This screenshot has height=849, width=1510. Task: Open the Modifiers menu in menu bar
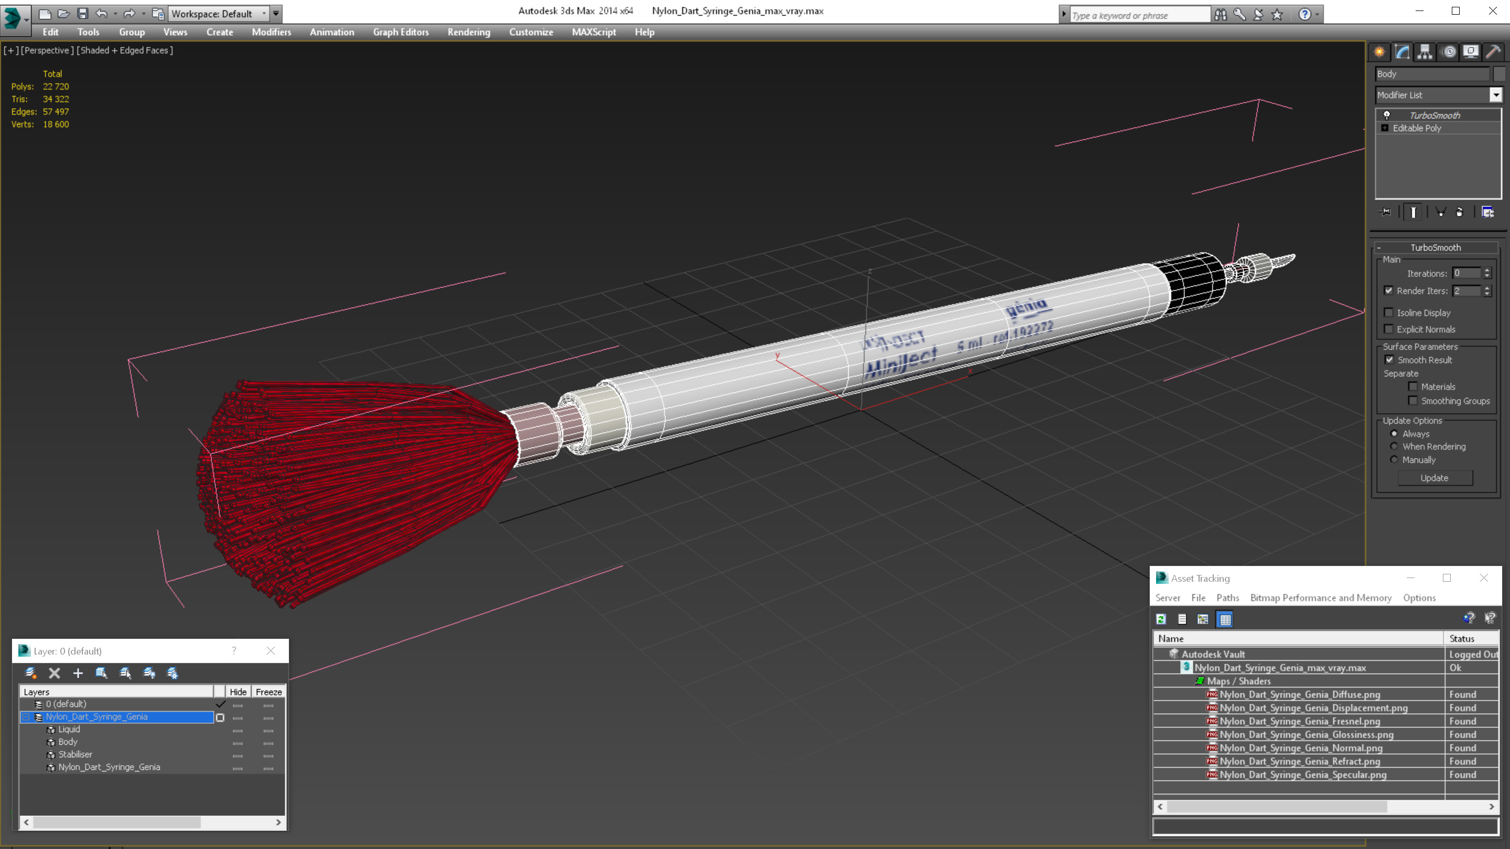click(x=269, y=31)
